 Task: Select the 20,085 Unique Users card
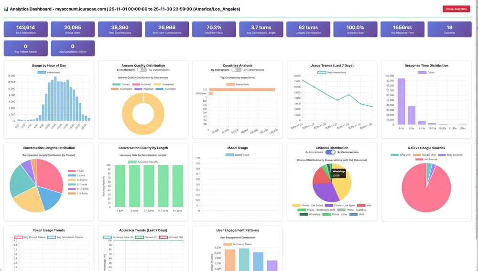[x=73, y=29]
